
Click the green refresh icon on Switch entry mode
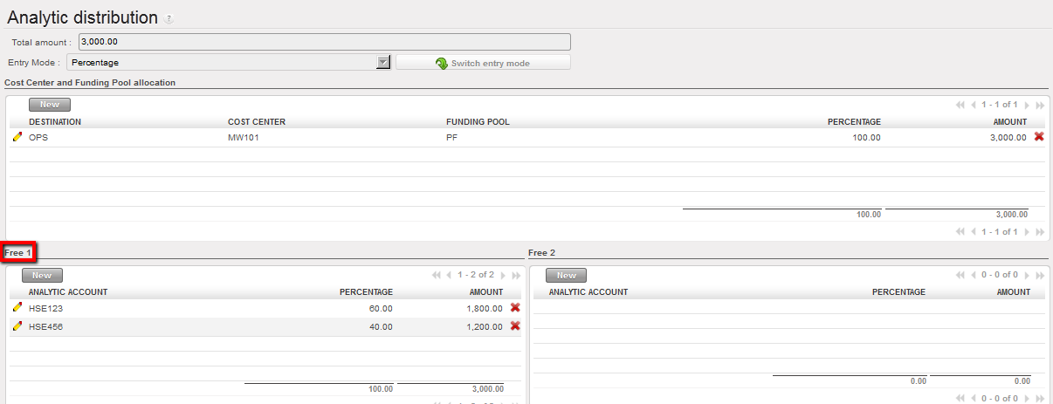click(x=442, y=63)
